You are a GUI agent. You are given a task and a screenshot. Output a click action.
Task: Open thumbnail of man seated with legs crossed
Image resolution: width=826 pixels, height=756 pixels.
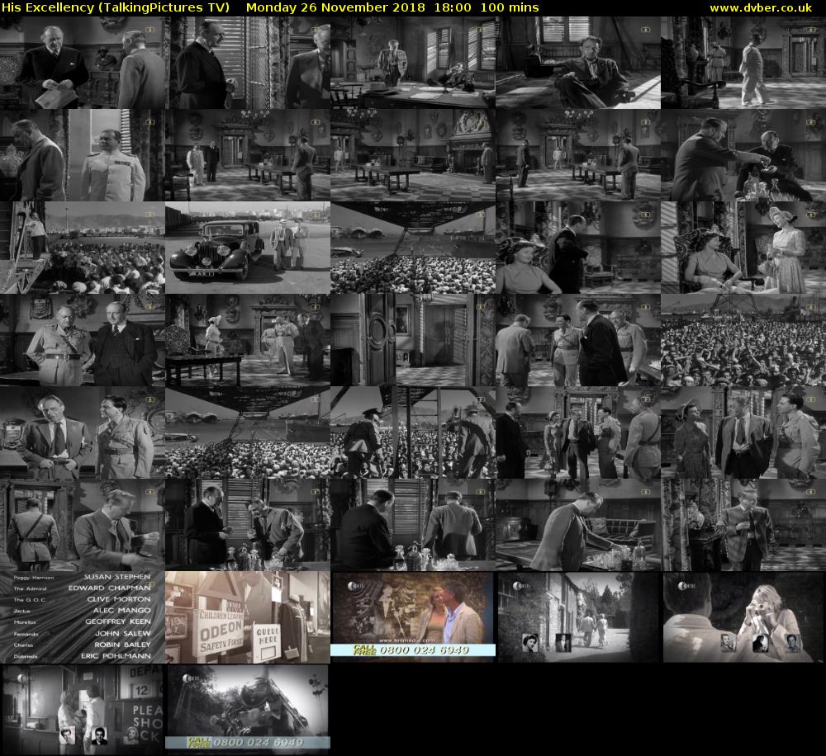[577, 63]
